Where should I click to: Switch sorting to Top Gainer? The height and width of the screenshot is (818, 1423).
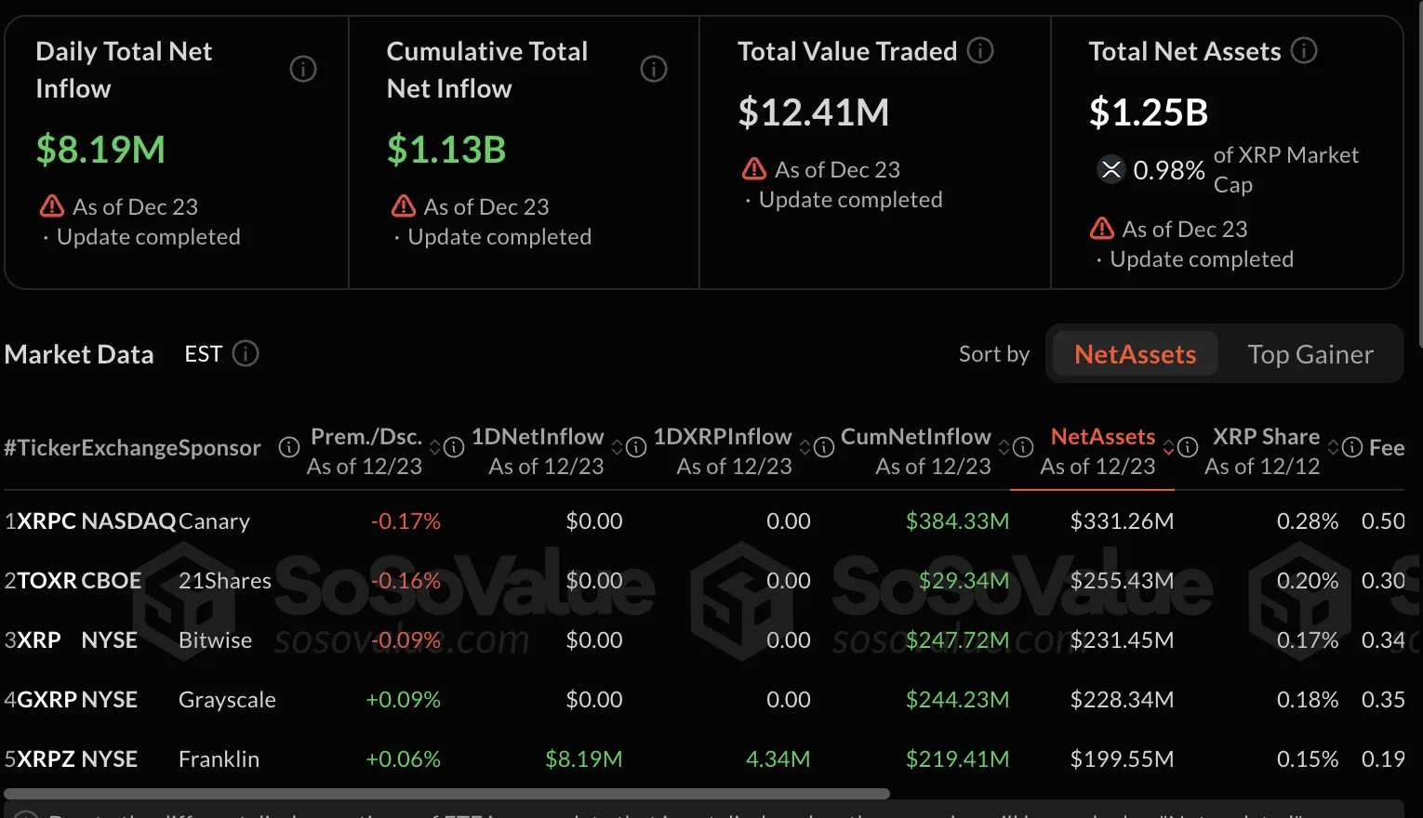(1311, 353)
